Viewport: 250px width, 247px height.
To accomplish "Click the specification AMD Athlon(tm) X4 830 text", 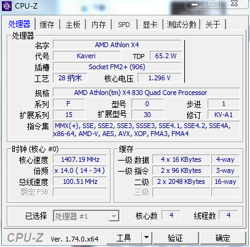I will (x=146, y=93).
